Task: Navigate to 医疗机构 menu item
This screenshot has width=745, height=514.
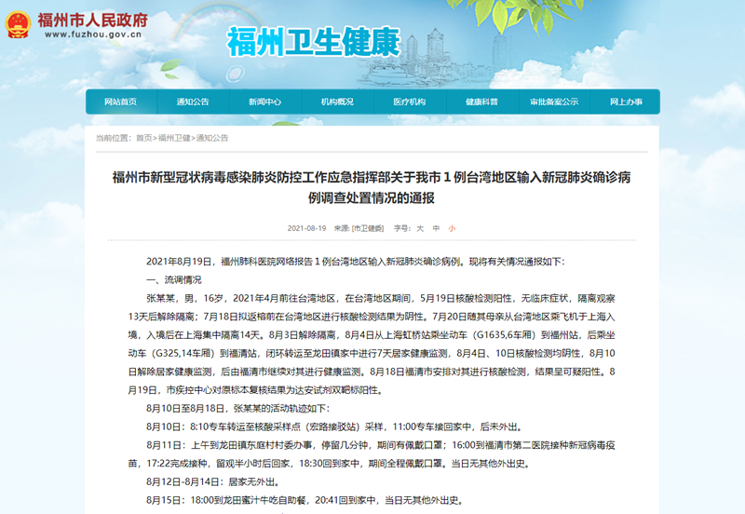Action: point(409,101)
